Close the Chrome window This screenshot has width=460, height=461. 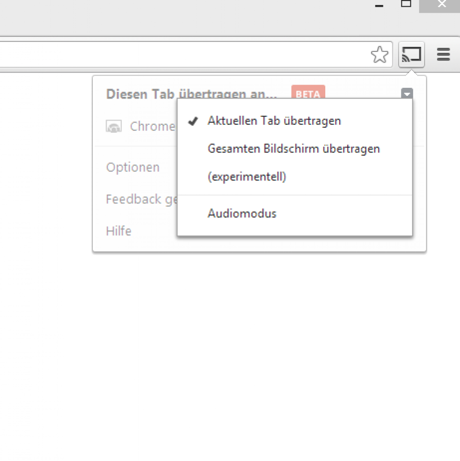tap(439, 5)
